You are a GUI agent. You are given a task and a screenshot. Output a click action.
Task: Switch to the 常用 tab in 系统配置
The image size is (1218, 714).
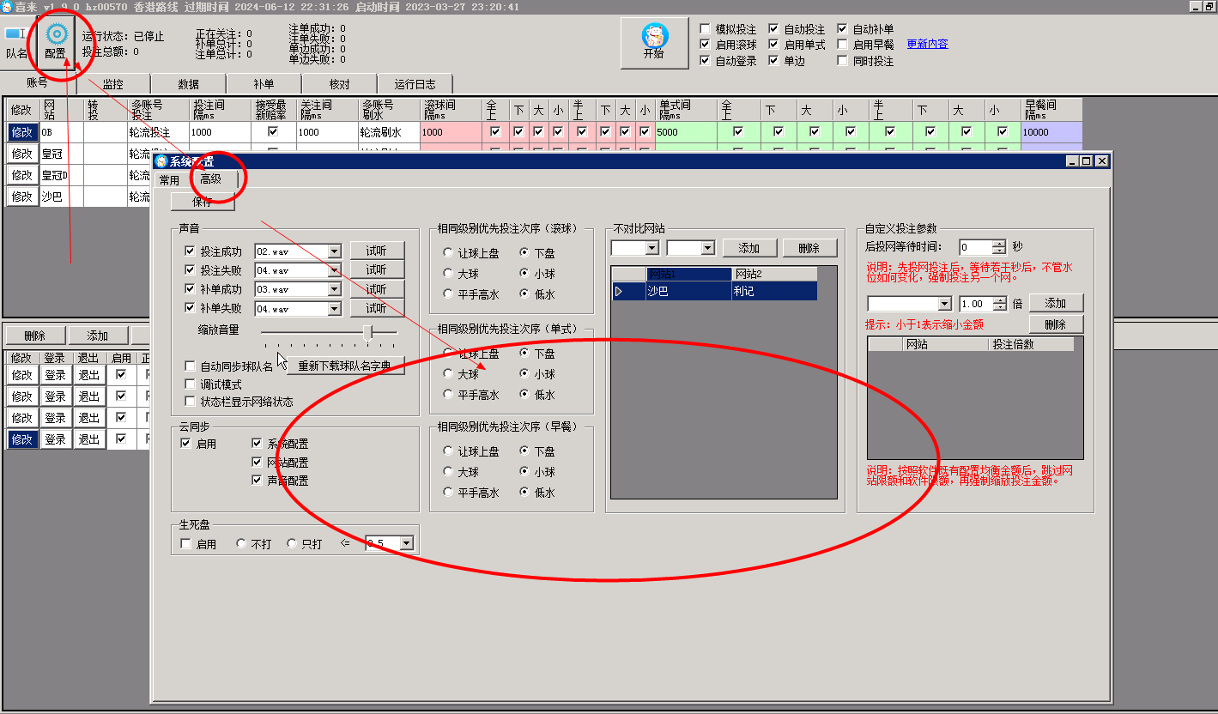tap(169, 180)
